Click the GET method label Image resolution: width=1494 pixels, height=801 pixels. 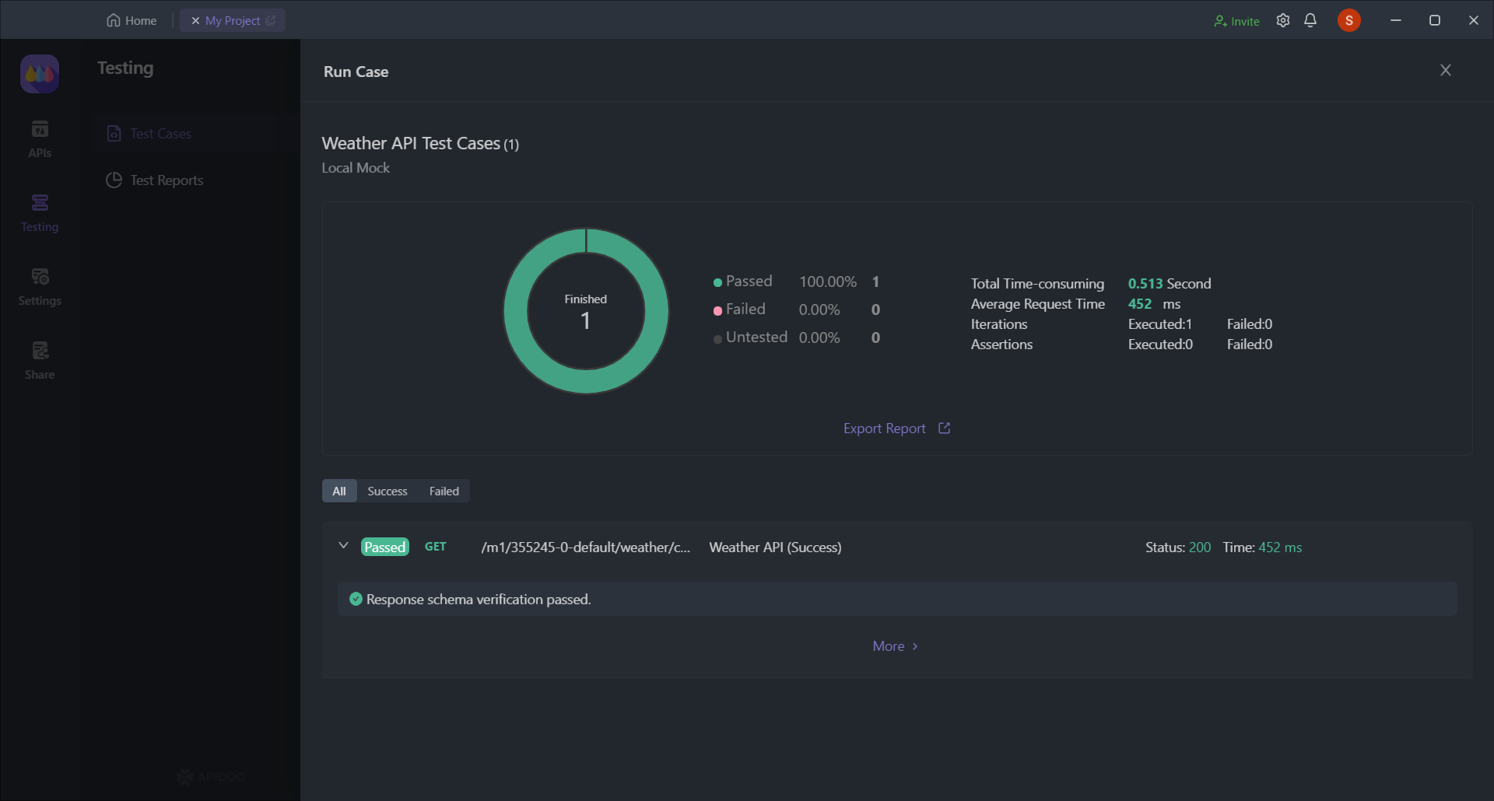point(436,547)
